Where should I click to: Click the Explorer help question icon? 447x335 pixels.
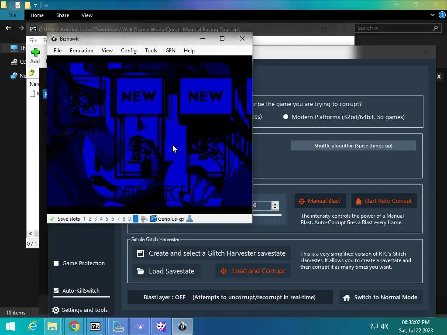(442, 15)
